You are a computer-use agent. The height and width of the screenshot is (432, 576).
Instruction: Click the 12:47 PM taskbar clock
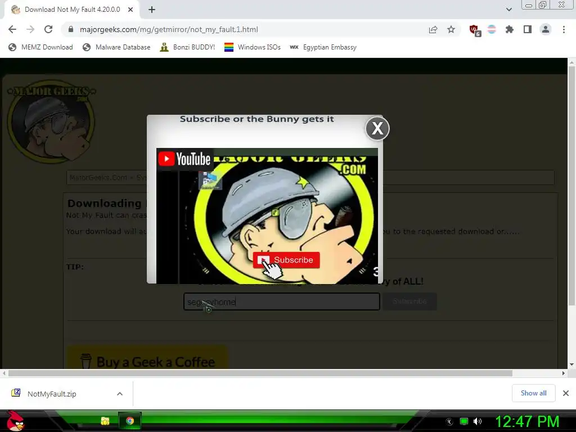(x=527, y=421)
